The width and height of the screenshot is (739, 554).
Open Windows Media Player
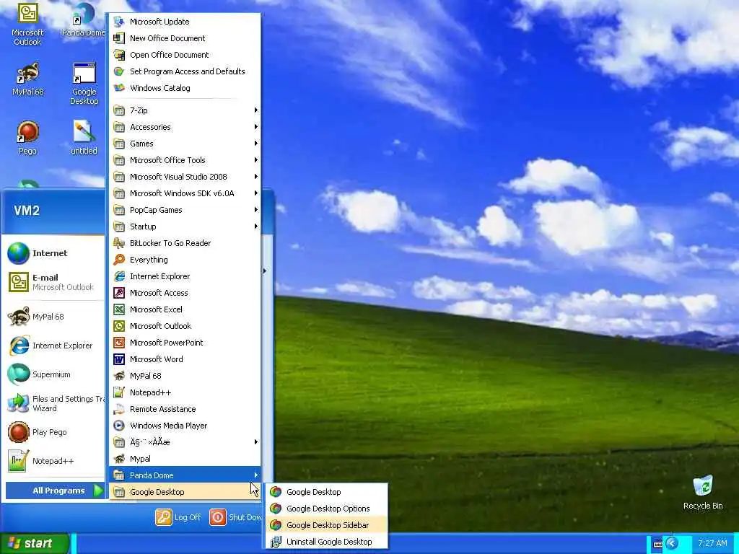point(185,426)
